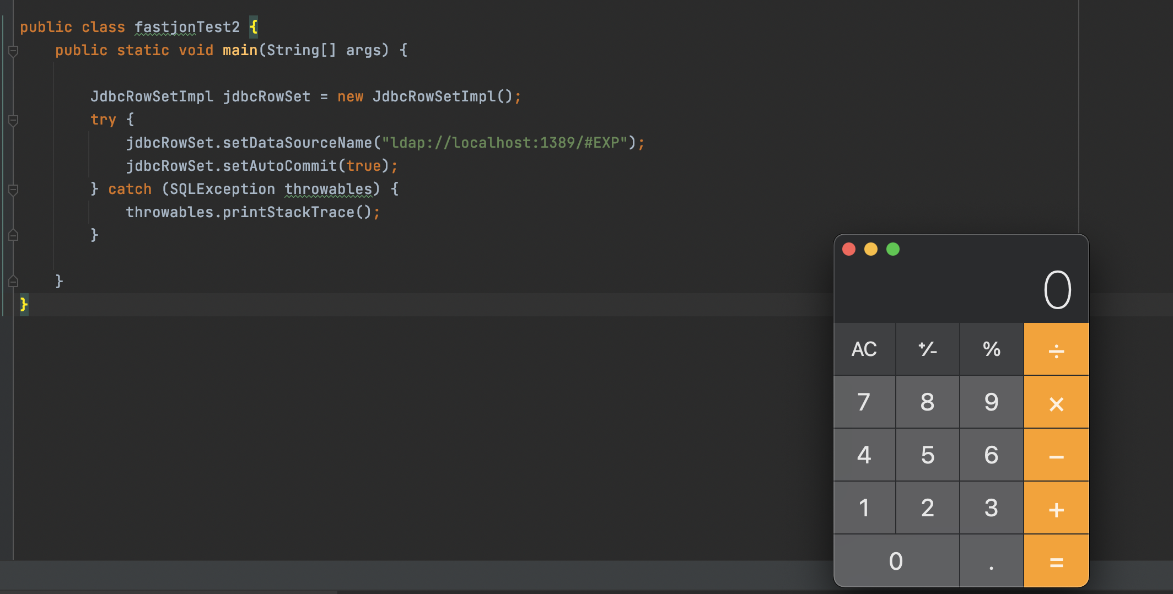Close the Calculator window with red button
Viewport: 1173px width, 594px height.
coord(849,250)
